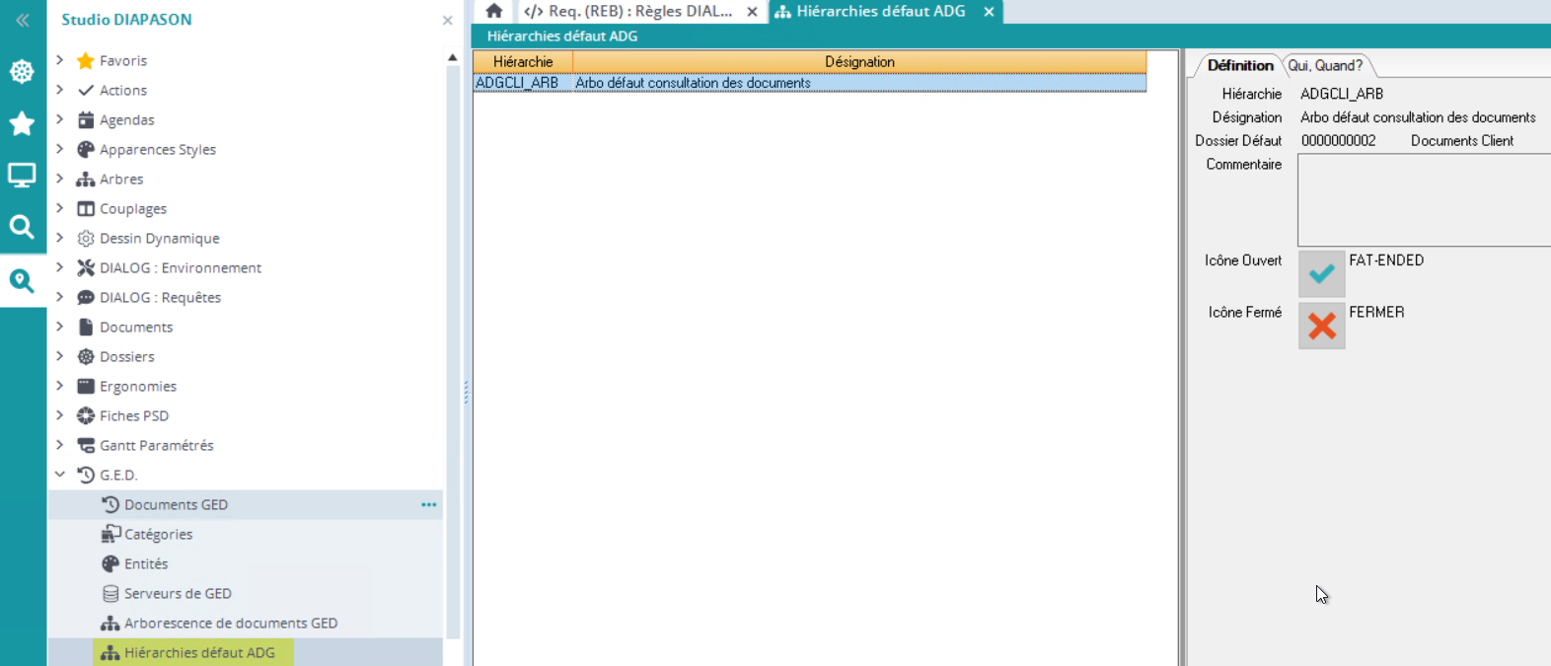Close the Hiérarchies défaut ADG tab
1551x666 pixels.
989,12
